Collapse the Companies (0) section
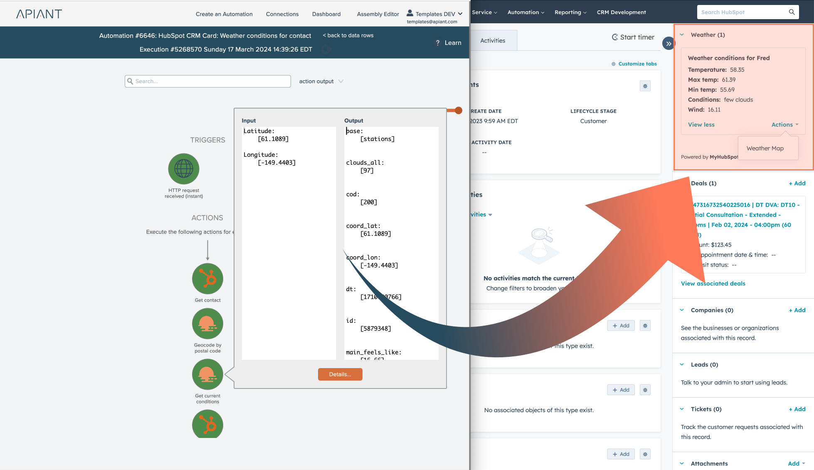This screenshot has width=814, height=470. click(682, 310)
